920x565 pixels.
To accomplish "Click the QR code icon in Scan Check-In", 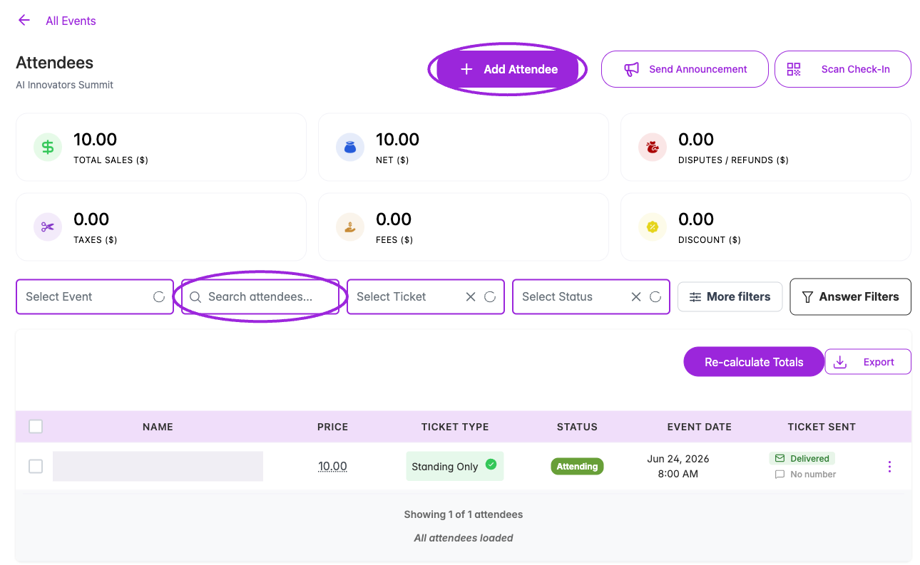I will click(794, 69).
